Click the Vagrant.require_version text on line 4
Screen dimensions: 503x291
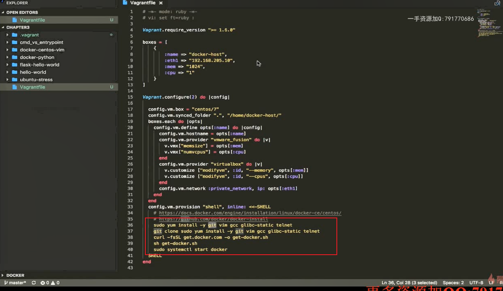click(174, 30)
